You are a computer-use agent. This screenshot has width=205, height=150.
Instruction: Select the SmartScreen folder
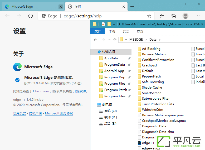(149, 93)
